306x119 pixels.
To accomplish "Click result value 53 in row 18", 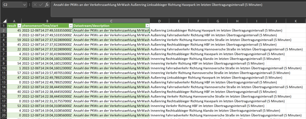I will coord(14,106).
